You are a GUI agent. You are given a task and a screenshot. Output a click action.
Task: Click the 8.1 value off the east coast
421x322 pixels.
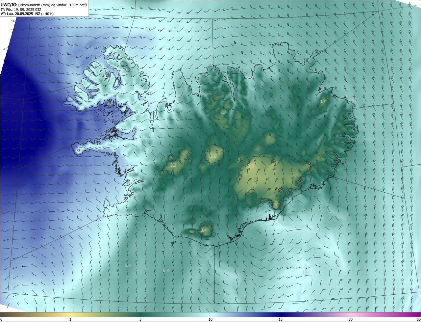point(353,100)
